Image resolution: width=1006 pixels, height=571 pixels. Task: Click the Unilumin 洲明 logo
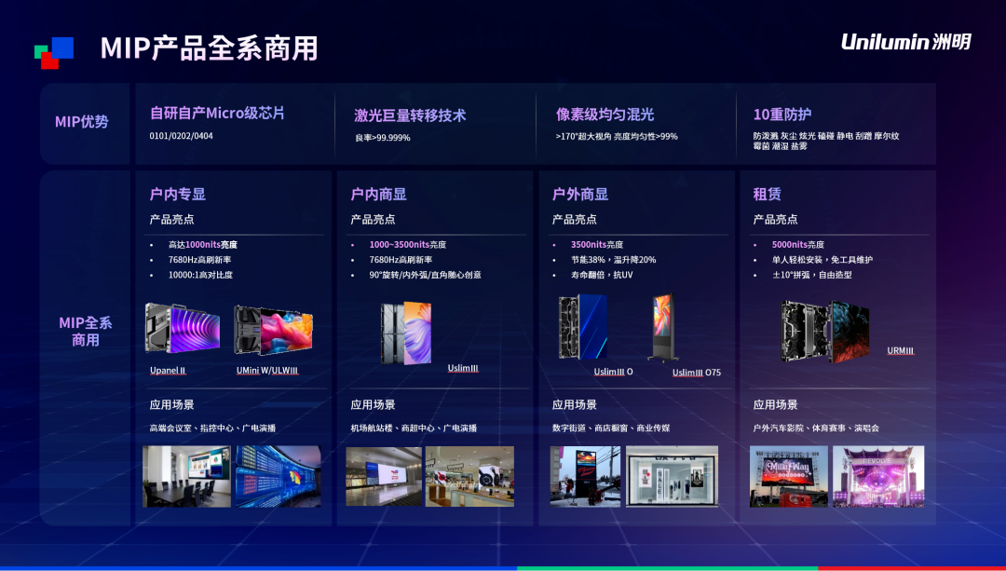pyautogui.click(x=906, y=42)
